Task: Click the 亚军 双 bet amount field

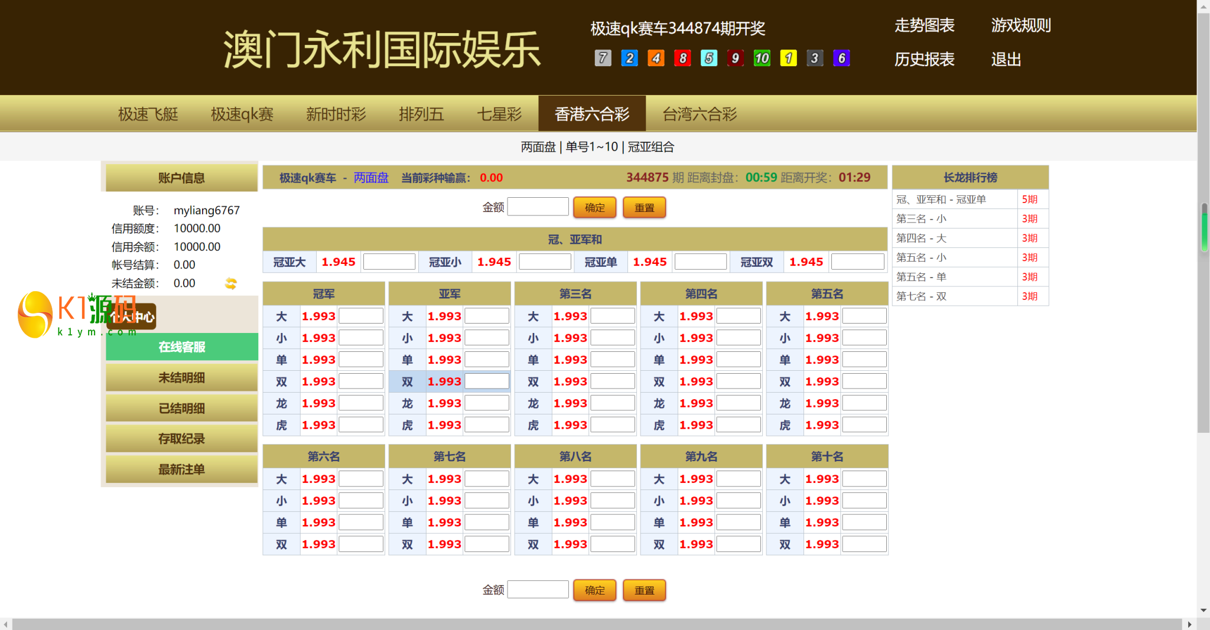Action: [487, 381]
